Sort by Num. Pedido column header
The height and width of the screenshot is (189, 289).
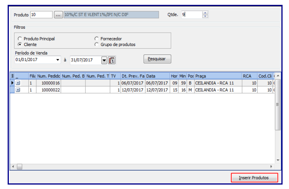coord(49,76)
